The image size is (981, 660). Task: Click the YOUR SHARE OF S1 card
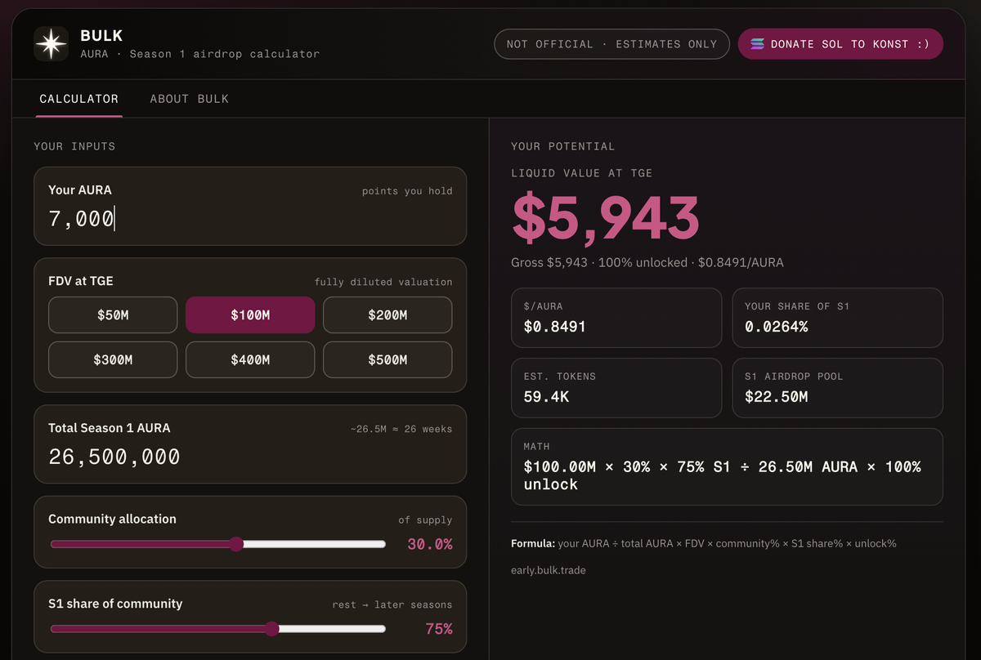click(837, 318)
